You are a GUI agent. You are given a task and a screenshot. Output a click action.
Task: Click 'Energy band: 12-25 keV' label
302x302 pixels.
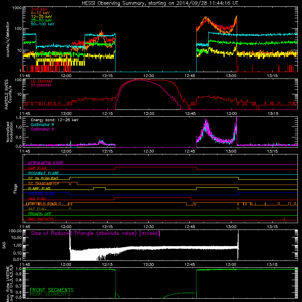(55, 120)
